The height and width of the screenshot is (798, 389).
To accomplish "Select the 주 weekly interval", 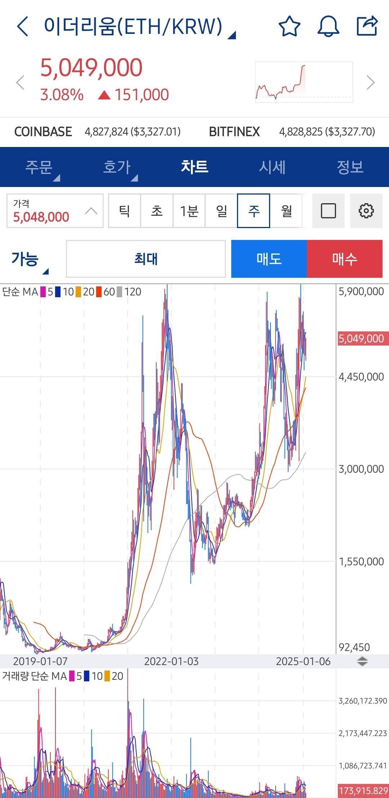I will [254, 211].
